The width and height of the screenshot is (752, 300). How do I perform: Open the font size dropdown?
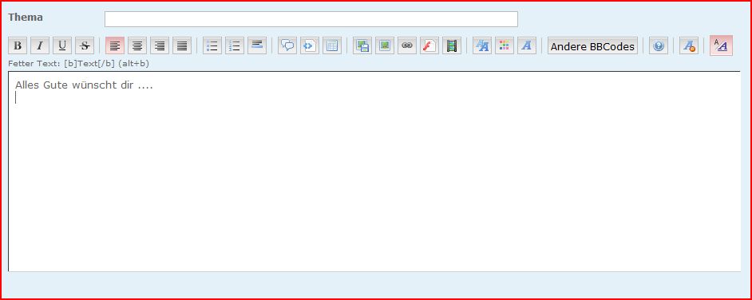coord(482,46)
